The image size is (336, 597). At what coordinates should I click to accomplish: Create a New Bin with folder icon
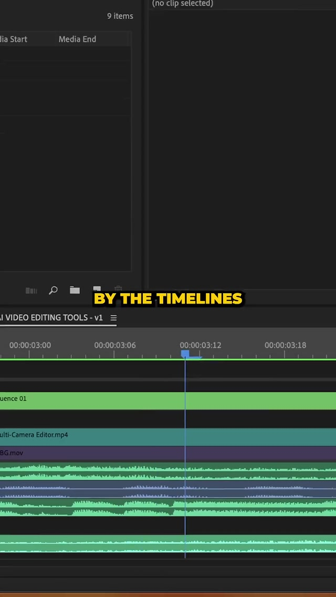(75, 290)
